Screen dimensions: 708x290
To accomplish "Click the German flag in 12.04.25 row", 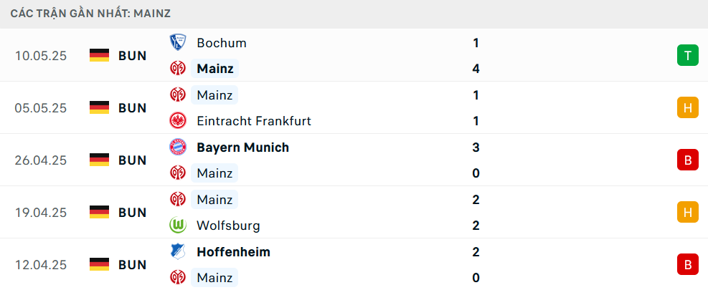I will [x=99, y=264].
